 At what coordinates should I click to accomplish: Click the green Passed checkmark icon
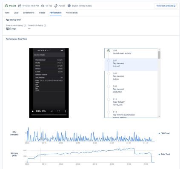click(x=6, y=6)
